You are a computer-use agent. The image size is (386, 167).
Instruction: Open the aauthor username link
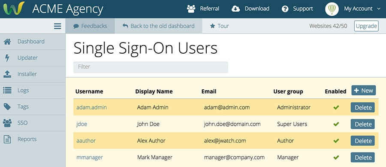86,141
